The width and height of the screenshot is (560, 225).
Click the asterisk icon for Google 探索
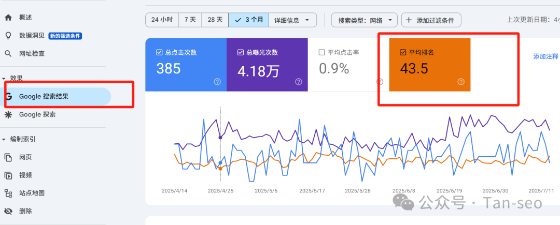click(8, 115)
